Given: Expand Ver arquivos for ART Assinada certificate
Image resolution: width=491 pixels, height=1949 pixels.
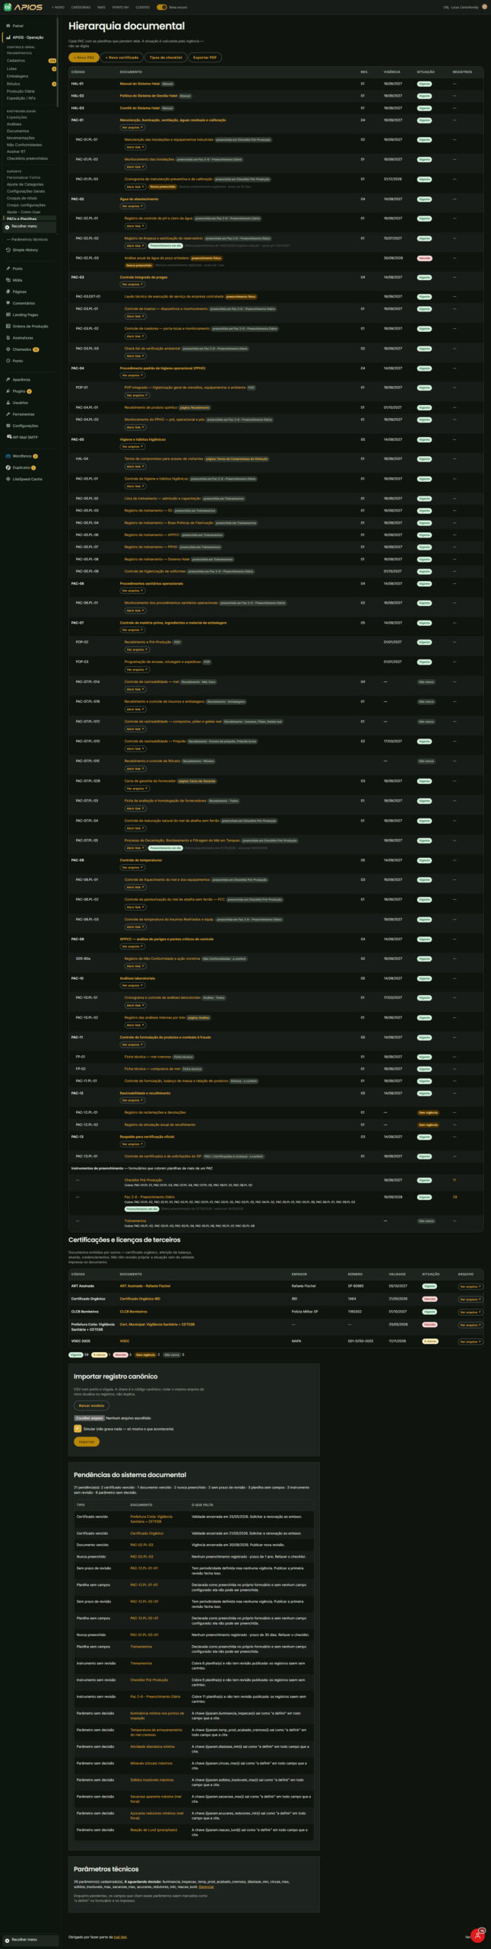Looking at the screenshot, I should point(470,1287).
